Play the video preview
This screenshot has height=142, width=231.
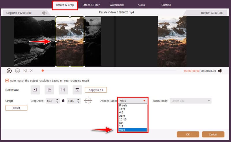[9, 71]
